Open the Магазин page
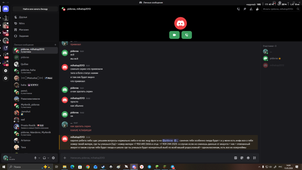 pyautogui.click(x=35, y=30)
